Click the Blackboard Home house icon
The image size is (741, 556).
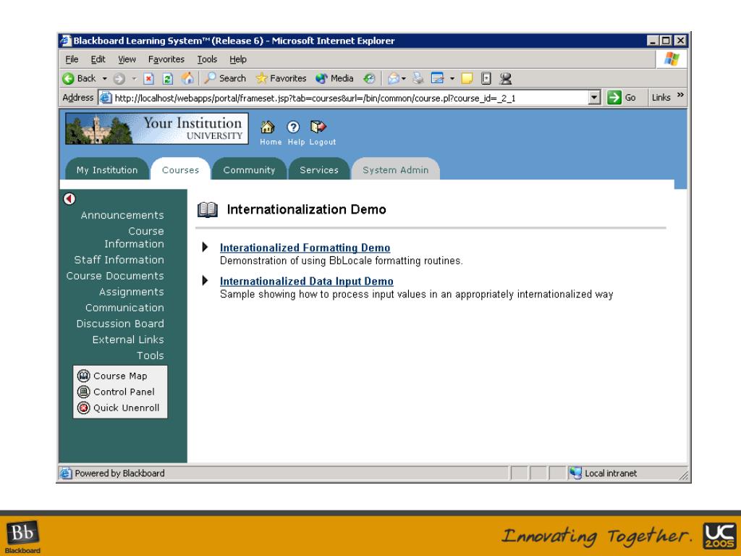[268, 127]
